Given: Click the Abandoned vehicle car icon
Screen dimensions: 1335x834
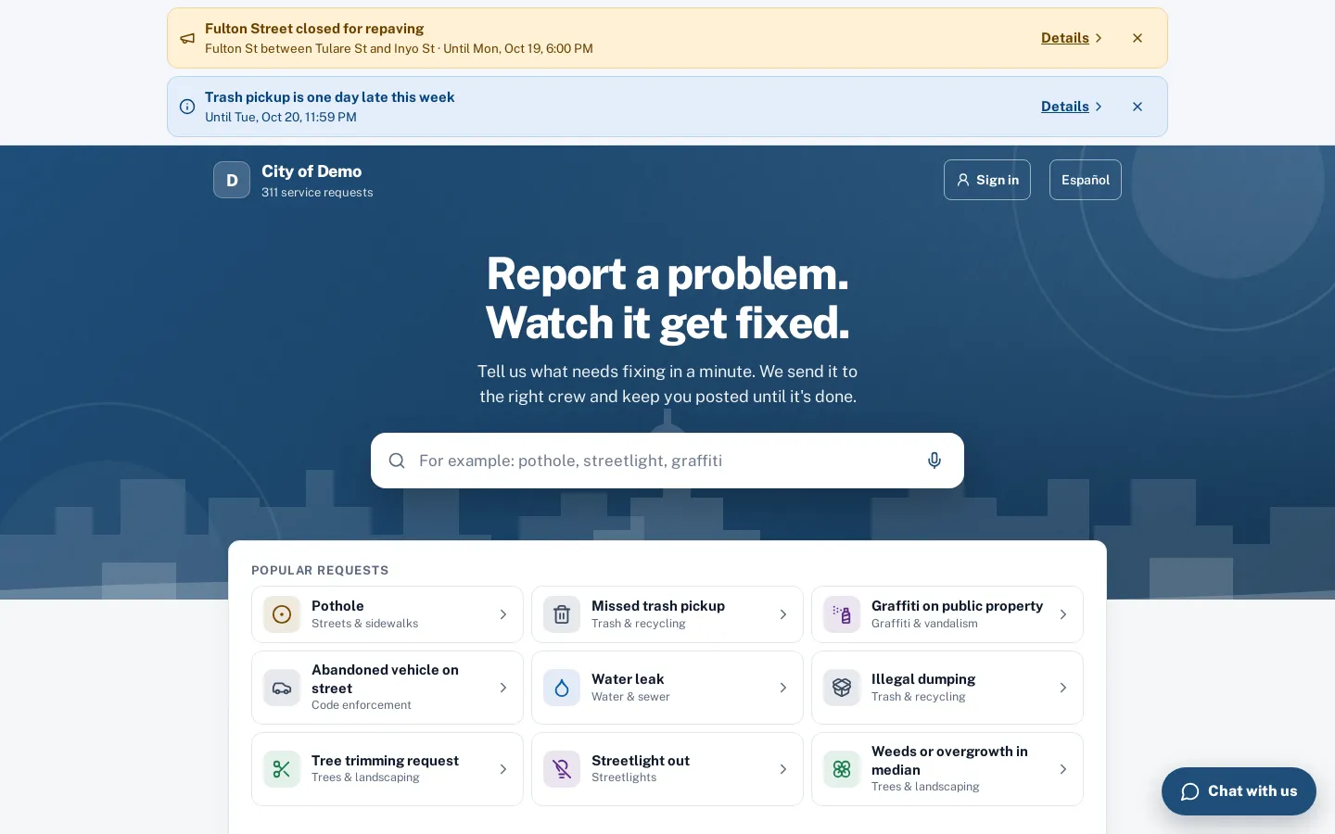Looking at the screenshot, I should (x=282, y=688).
